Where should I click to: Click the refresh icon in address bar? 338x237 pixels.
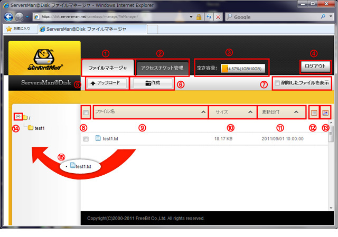(x=209, y=17)
